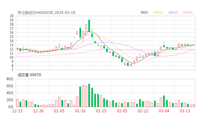
Task: Click the last red candlestick on the right
Action: pyautogui.click(x=194, y=45)
